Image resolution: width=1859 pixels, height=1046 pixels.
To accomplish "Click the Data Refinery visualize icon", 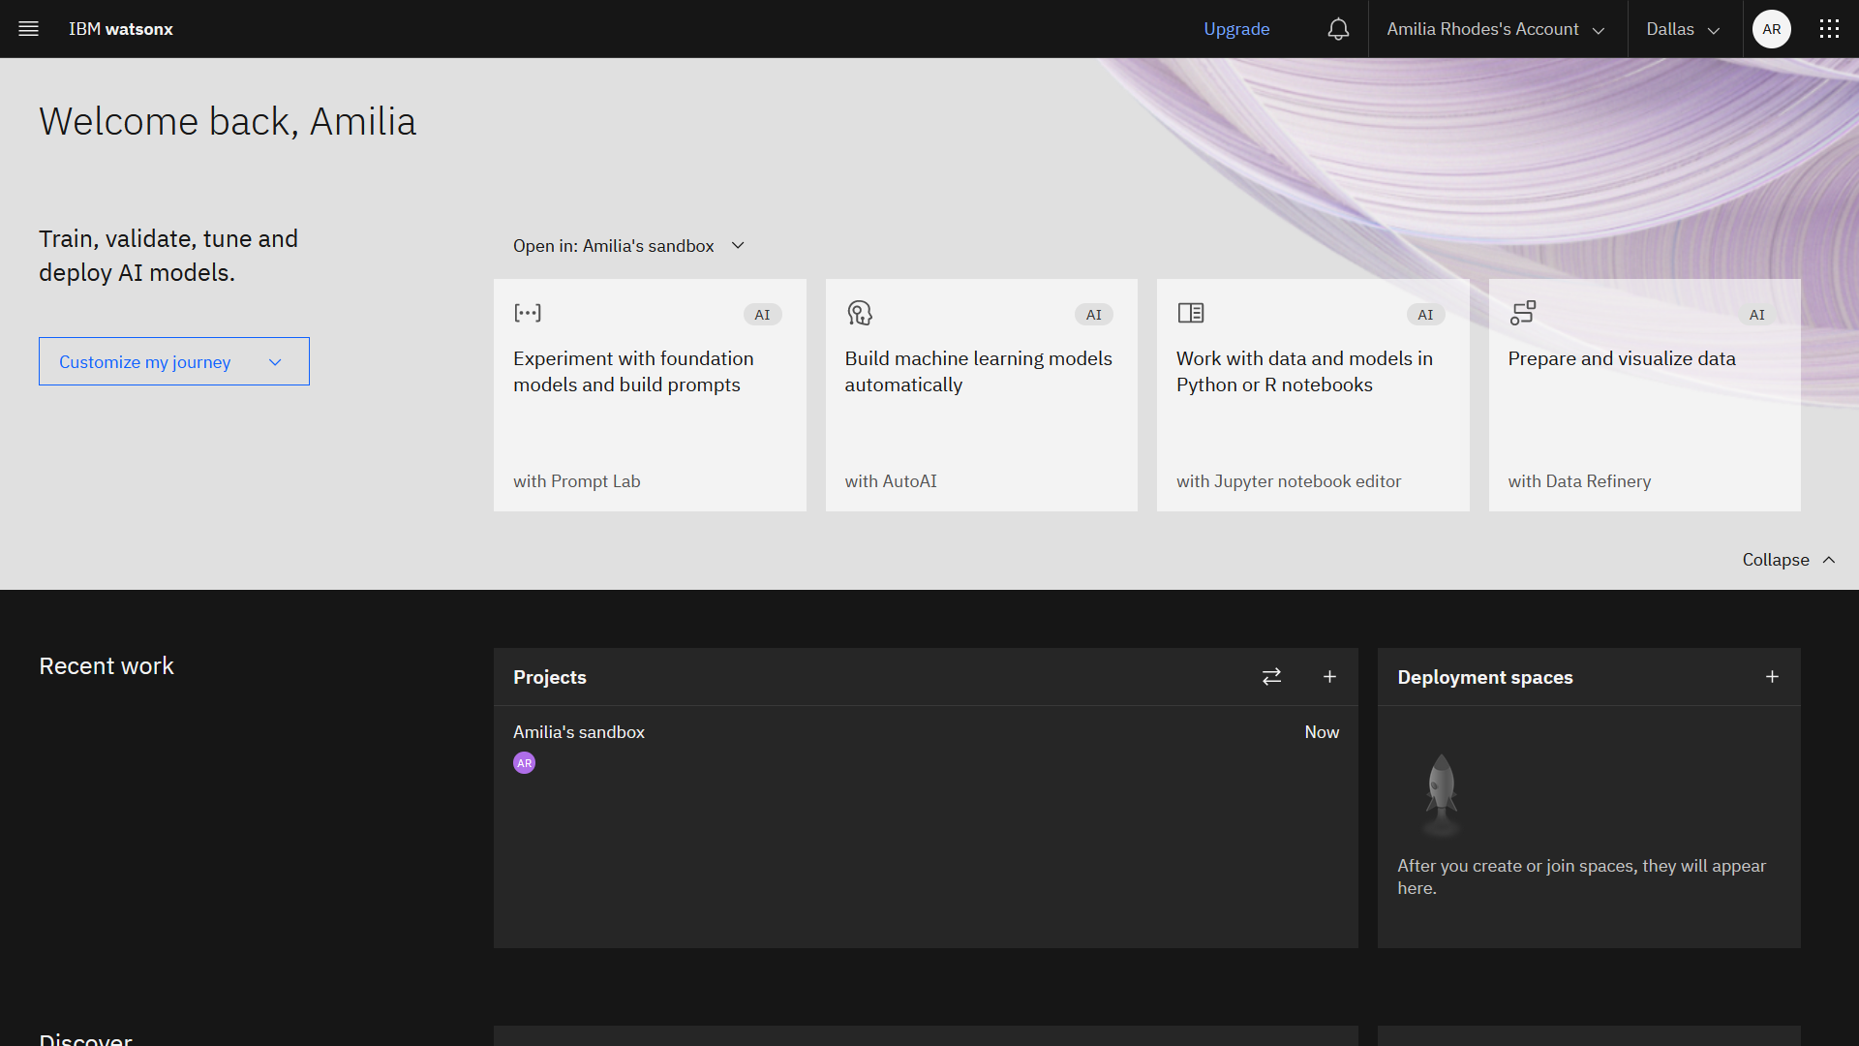I will click(x=1522, y=313).
